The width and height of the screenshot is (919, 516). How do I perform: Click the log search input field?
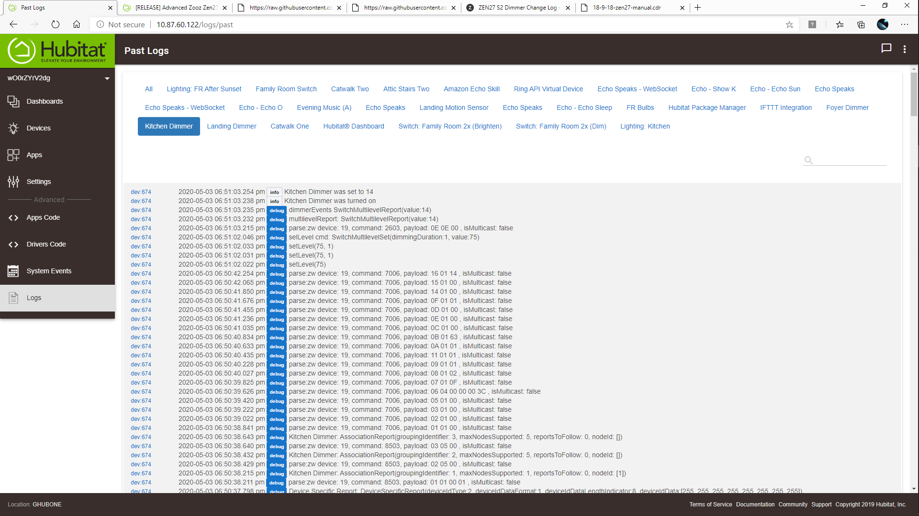[851, 160]
